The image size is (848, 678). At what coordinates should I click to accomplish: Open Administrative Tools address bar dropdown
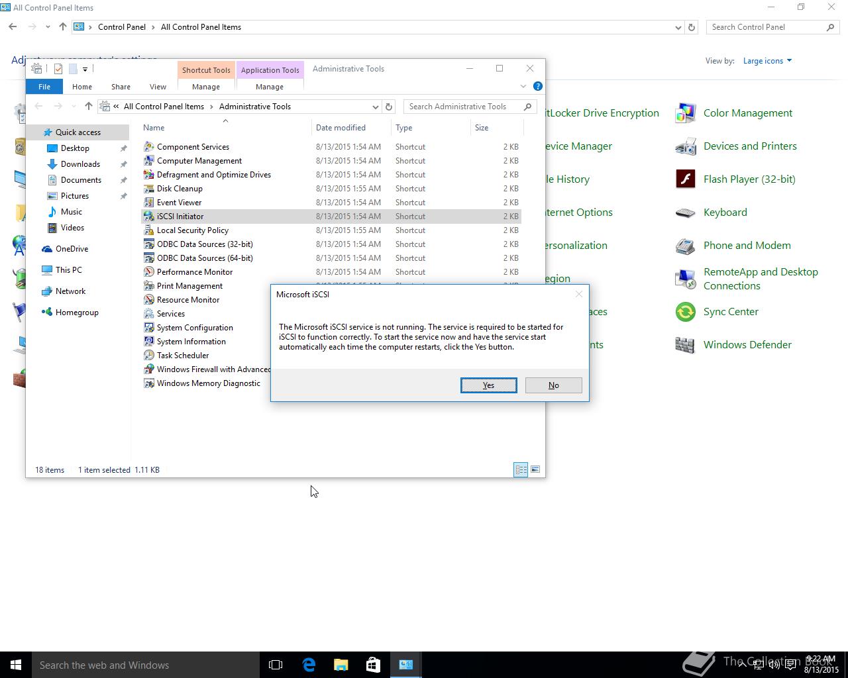pos(375,107)
